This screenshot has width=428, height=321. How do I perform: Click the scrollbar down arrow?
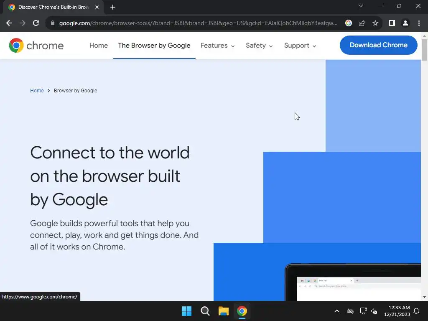424,297
